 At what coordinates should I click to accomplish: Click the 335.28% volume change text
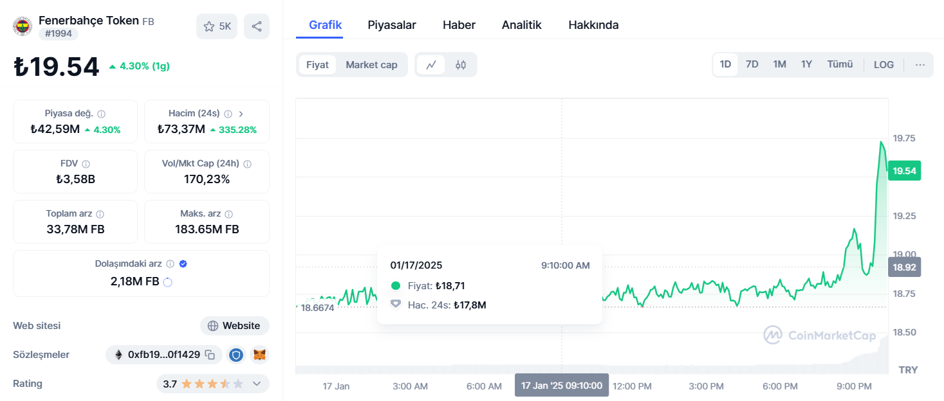coord(237,130)
